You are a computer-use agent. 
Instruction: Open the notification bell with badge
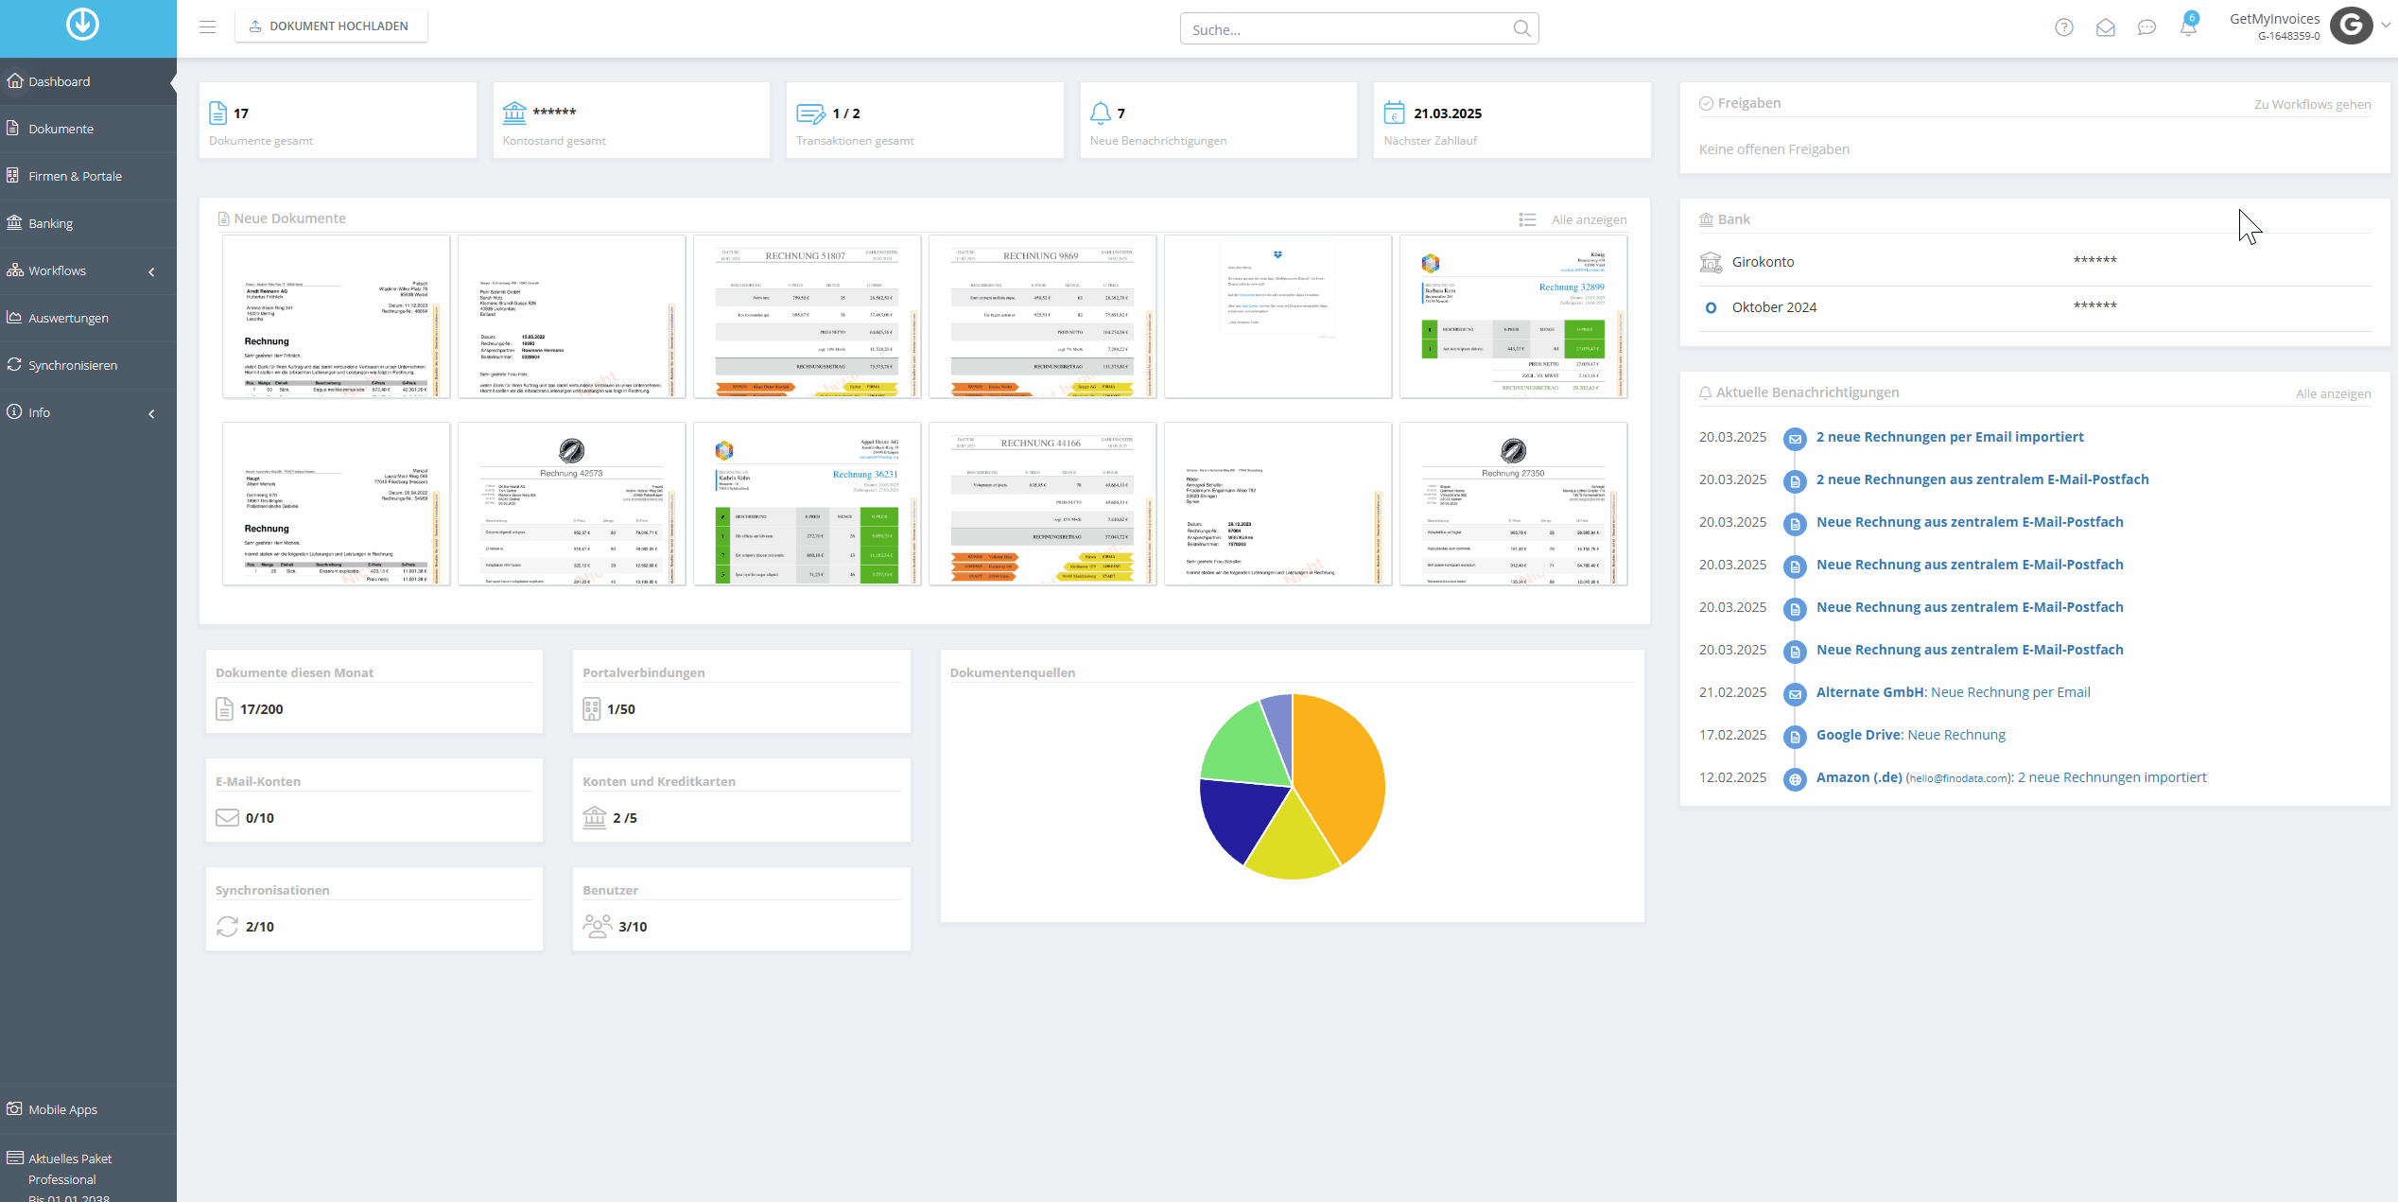2188,26
